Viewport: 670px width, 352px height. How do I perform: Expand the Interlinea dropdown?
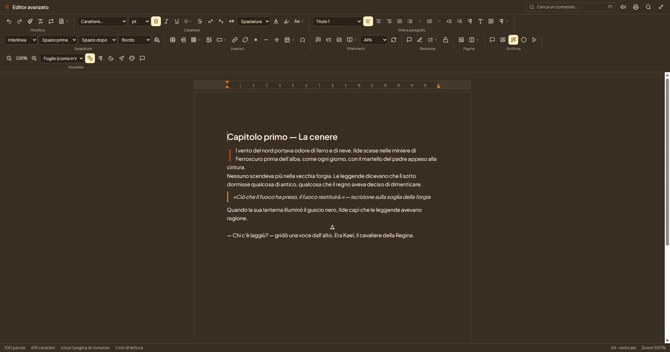(21, 40)
